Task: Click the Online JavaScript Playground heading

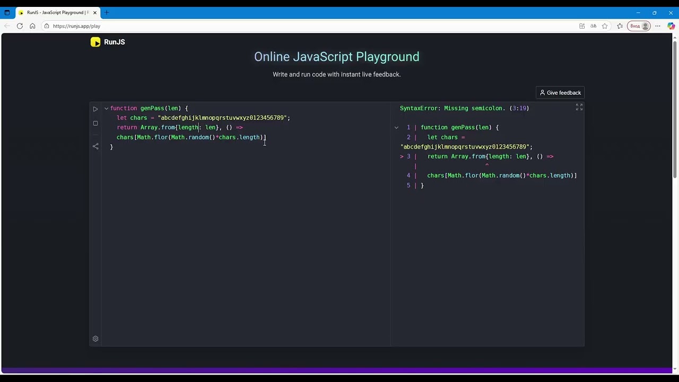Action: pos(336,57)
